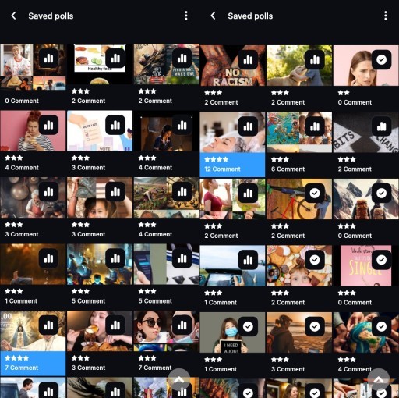Open chart icon on NO RACISM poll

pyautogui.click(x=248, y=60)
